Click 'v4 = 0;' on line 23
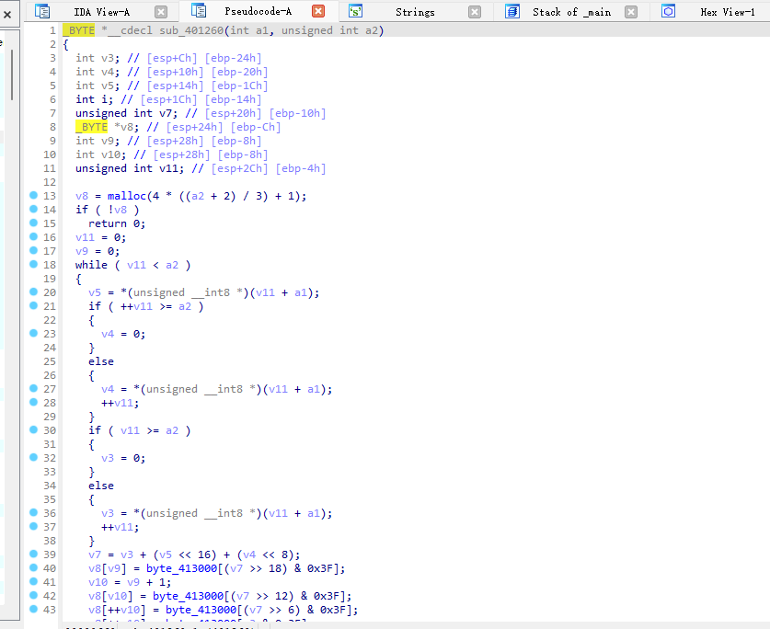Screen dimensions: 770x629 point(123,334)
